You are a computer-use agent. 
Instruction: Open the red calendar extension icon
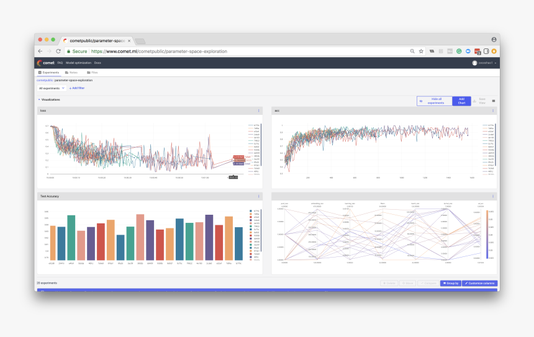[477, 52]
